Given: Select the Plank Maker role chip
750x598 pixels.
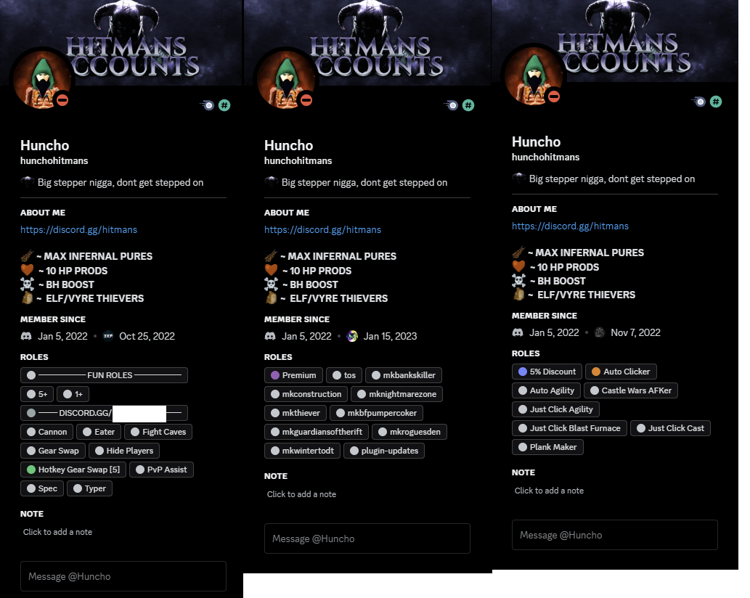Looking at the screenshot, I should [x=547, y=447].
